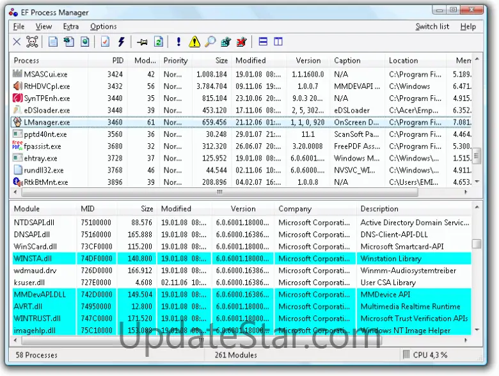Click the checklist page toolbar icon
The height and width of the screenshot is (376, 499).
point(105,42)
